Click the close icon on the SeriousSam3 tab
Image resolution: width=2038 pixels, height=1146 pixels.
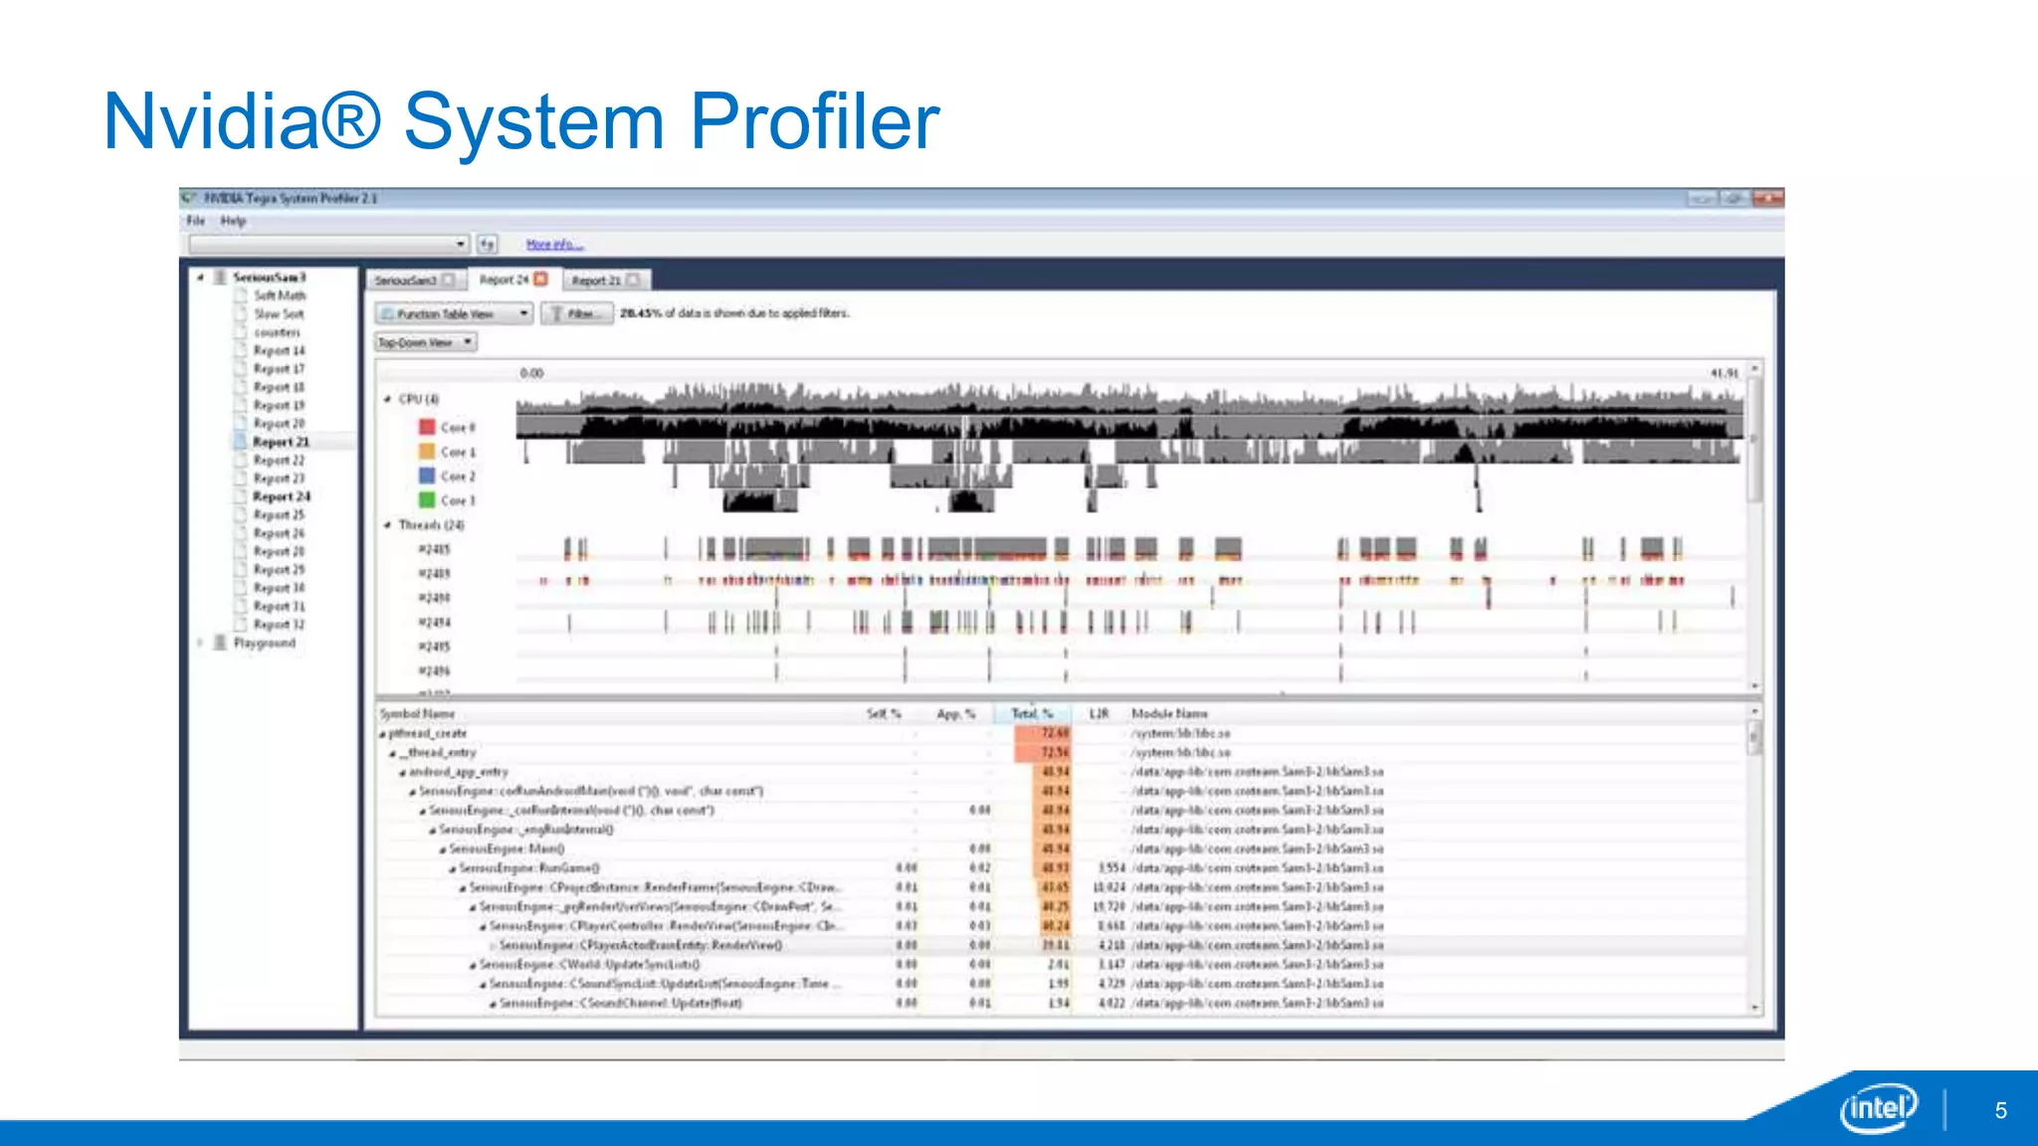tap(449, 281)
